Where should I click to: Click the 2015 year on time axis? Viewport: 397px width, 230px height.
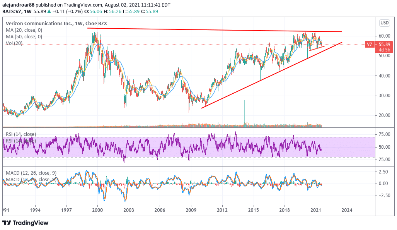click(254, 210)
